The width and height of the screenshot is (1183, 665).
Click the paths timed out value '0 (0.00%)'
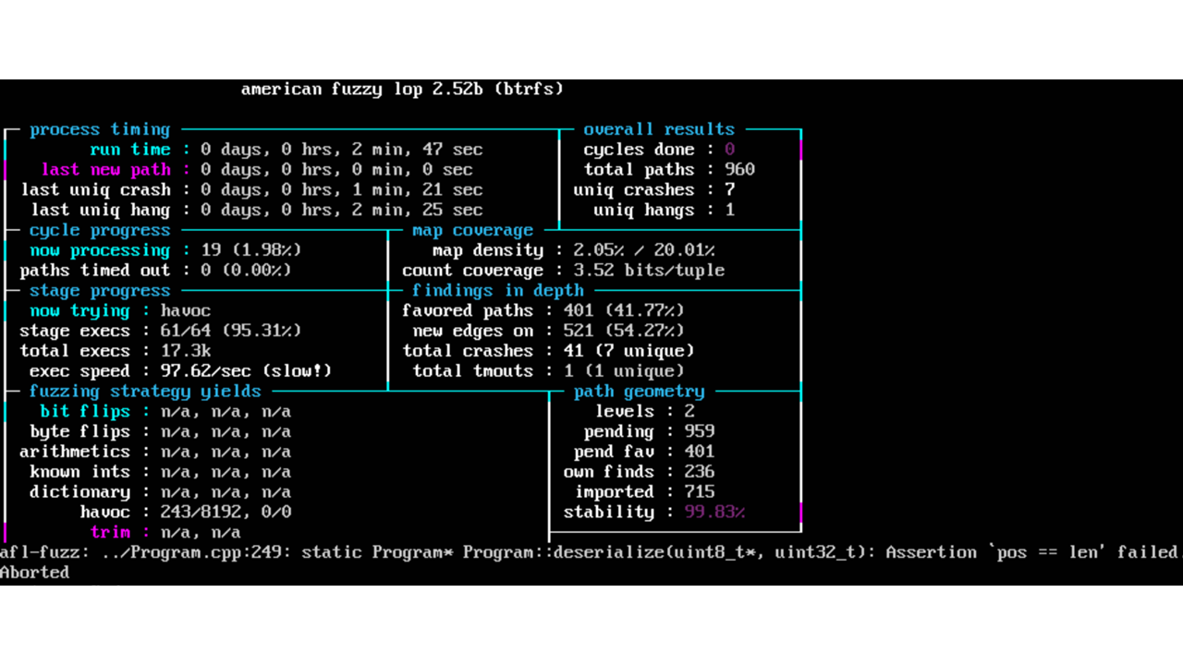coord(246,271)
